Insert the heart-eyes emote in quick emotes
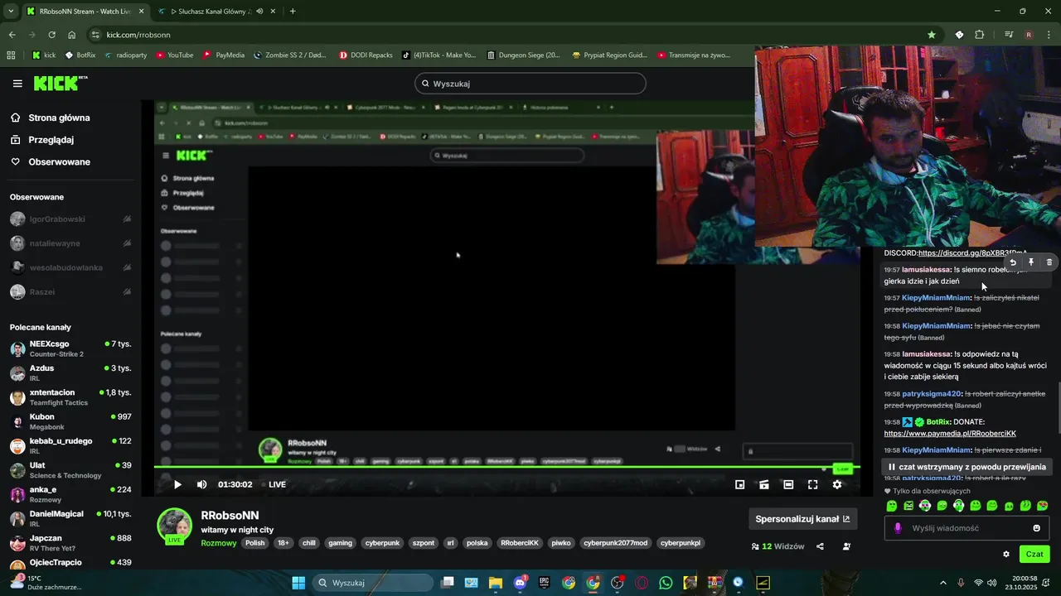The height and width of the screenshot is (596, 1061). [x=1042, y=506]
